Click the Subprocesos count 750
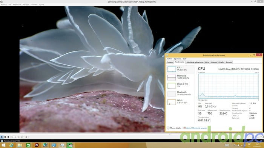264x148 pixels. (x=210, y=113)
